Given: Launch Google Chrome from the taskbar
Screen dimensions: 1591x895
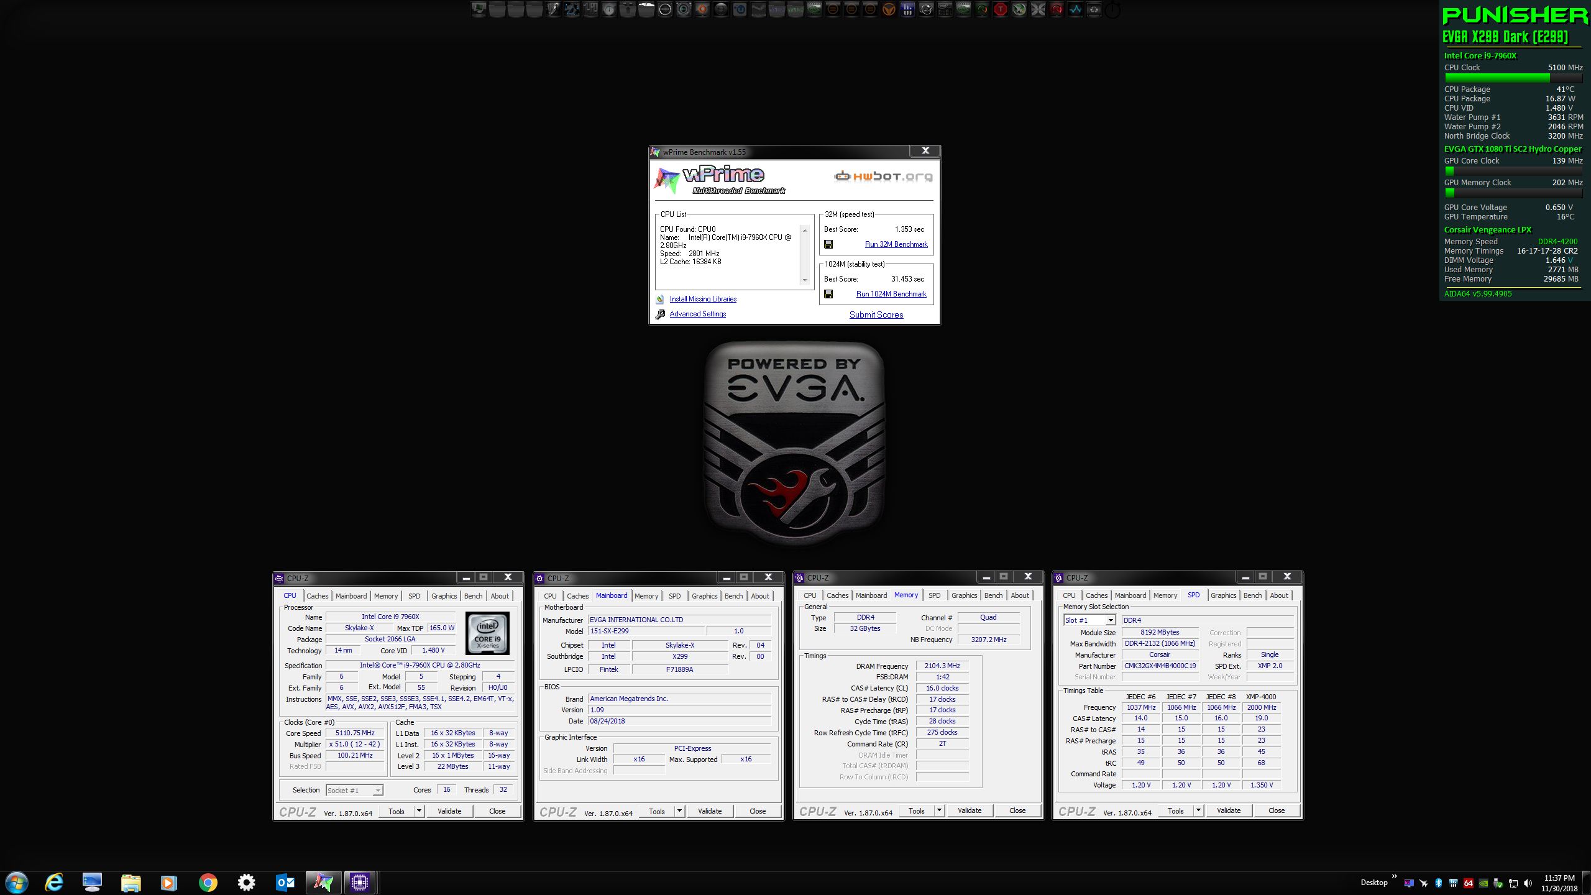Looking at the screenshot, I should pos(208,883).
